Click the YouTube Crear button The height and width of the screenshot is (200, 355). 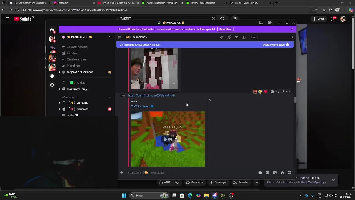pos(318,19)
